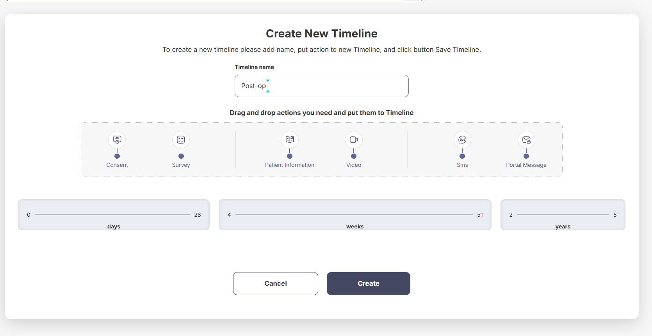Click the Patient Information label

coord(290,165)
